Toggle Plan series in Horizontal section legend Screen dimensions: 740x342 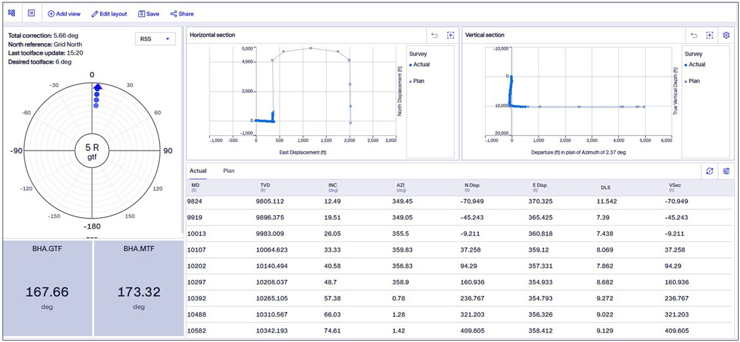point(419,81)
